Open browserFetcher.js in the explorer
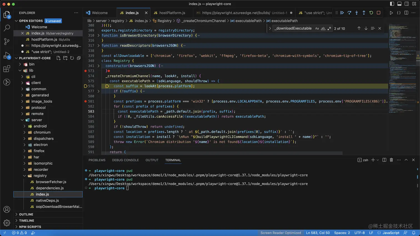Screen dimensions: 420x236 click(51, 182)
